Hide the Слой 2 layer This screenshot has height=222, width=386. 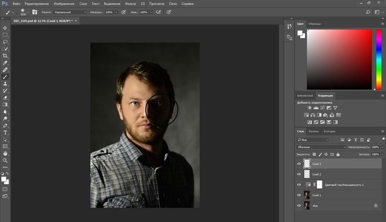coord(299,174)
